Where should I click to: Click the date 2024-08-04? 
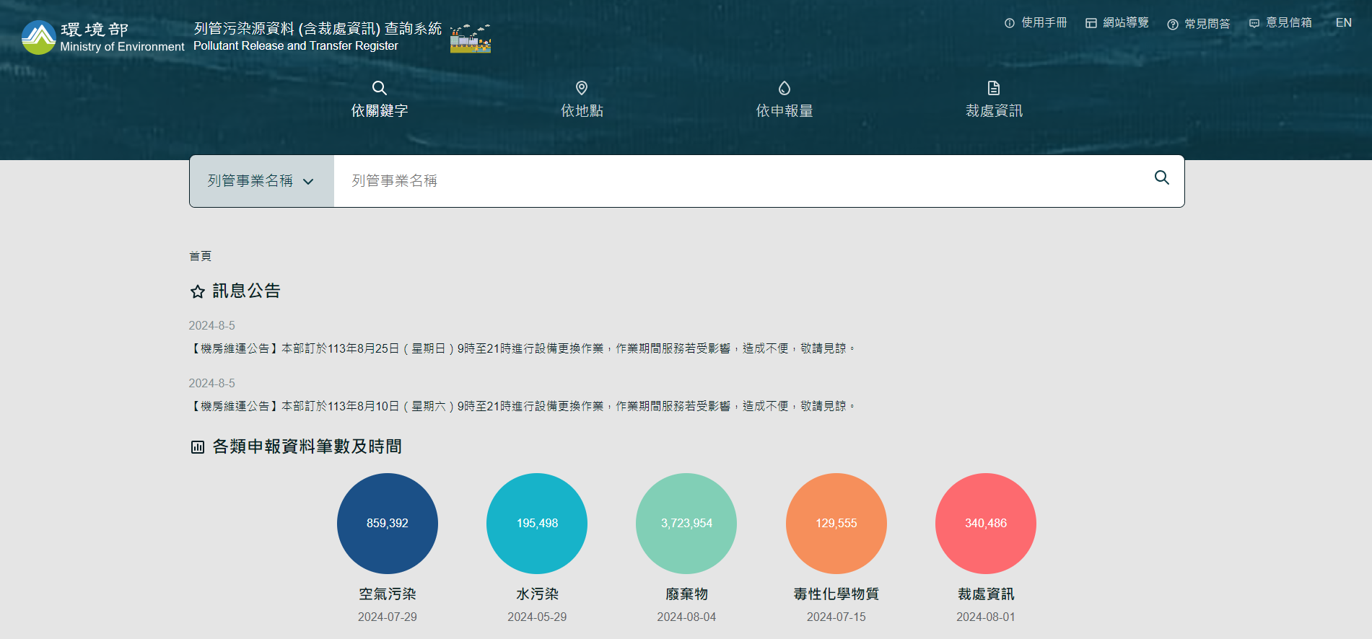[686, 617]
